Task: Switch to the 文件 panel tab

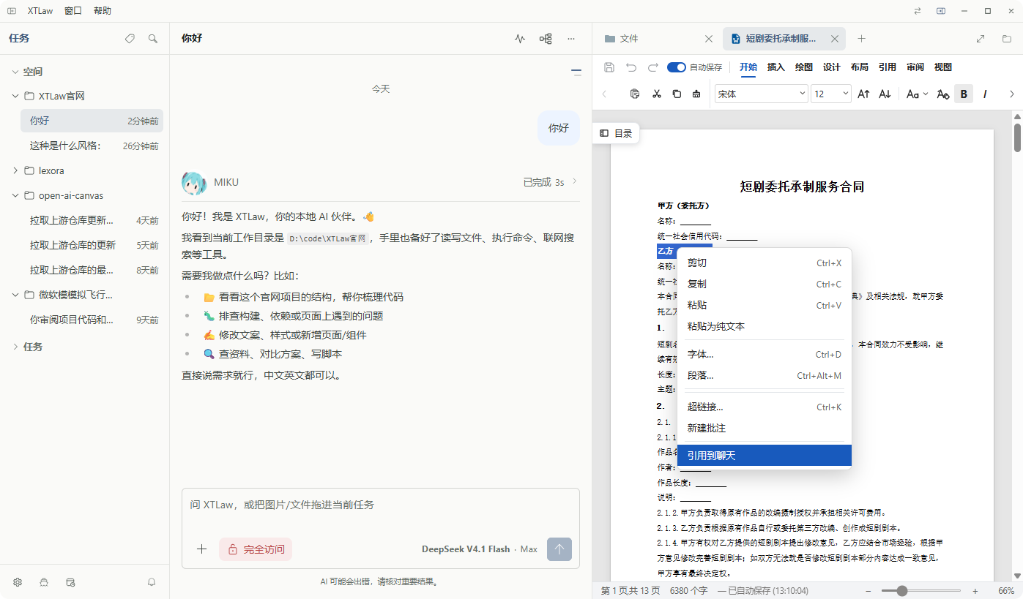Action: [657, 39]
